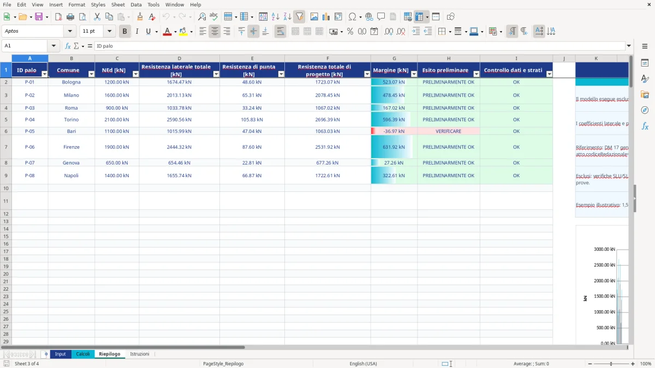The height and width of the screenshot is (368, 655).
Task: Switch to the Istruzioni sheet tab
Action: (x=140, y=354)
